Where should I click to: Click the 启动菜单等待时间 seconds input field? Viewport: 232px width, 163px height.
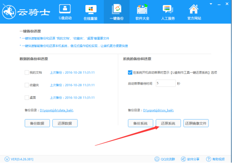point(166,83)
